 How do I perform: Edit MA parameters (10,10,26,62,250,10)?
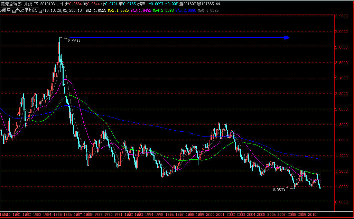63,11
